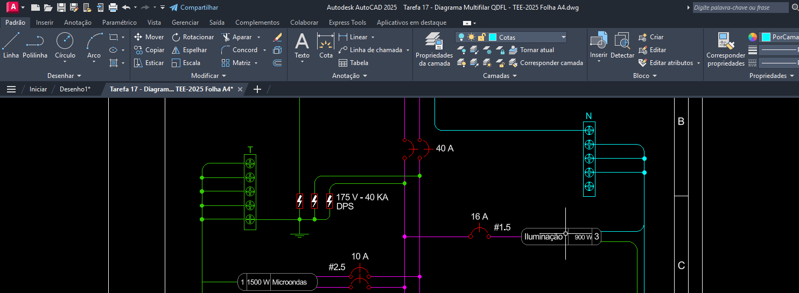This screenshot has width=799, height=293.
Task: Click the Compartilhar button
Action: [194, 8]
